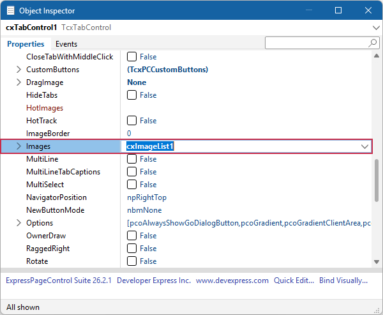
Task: Expand the CustomButtons property
Action: pos(19,70)
